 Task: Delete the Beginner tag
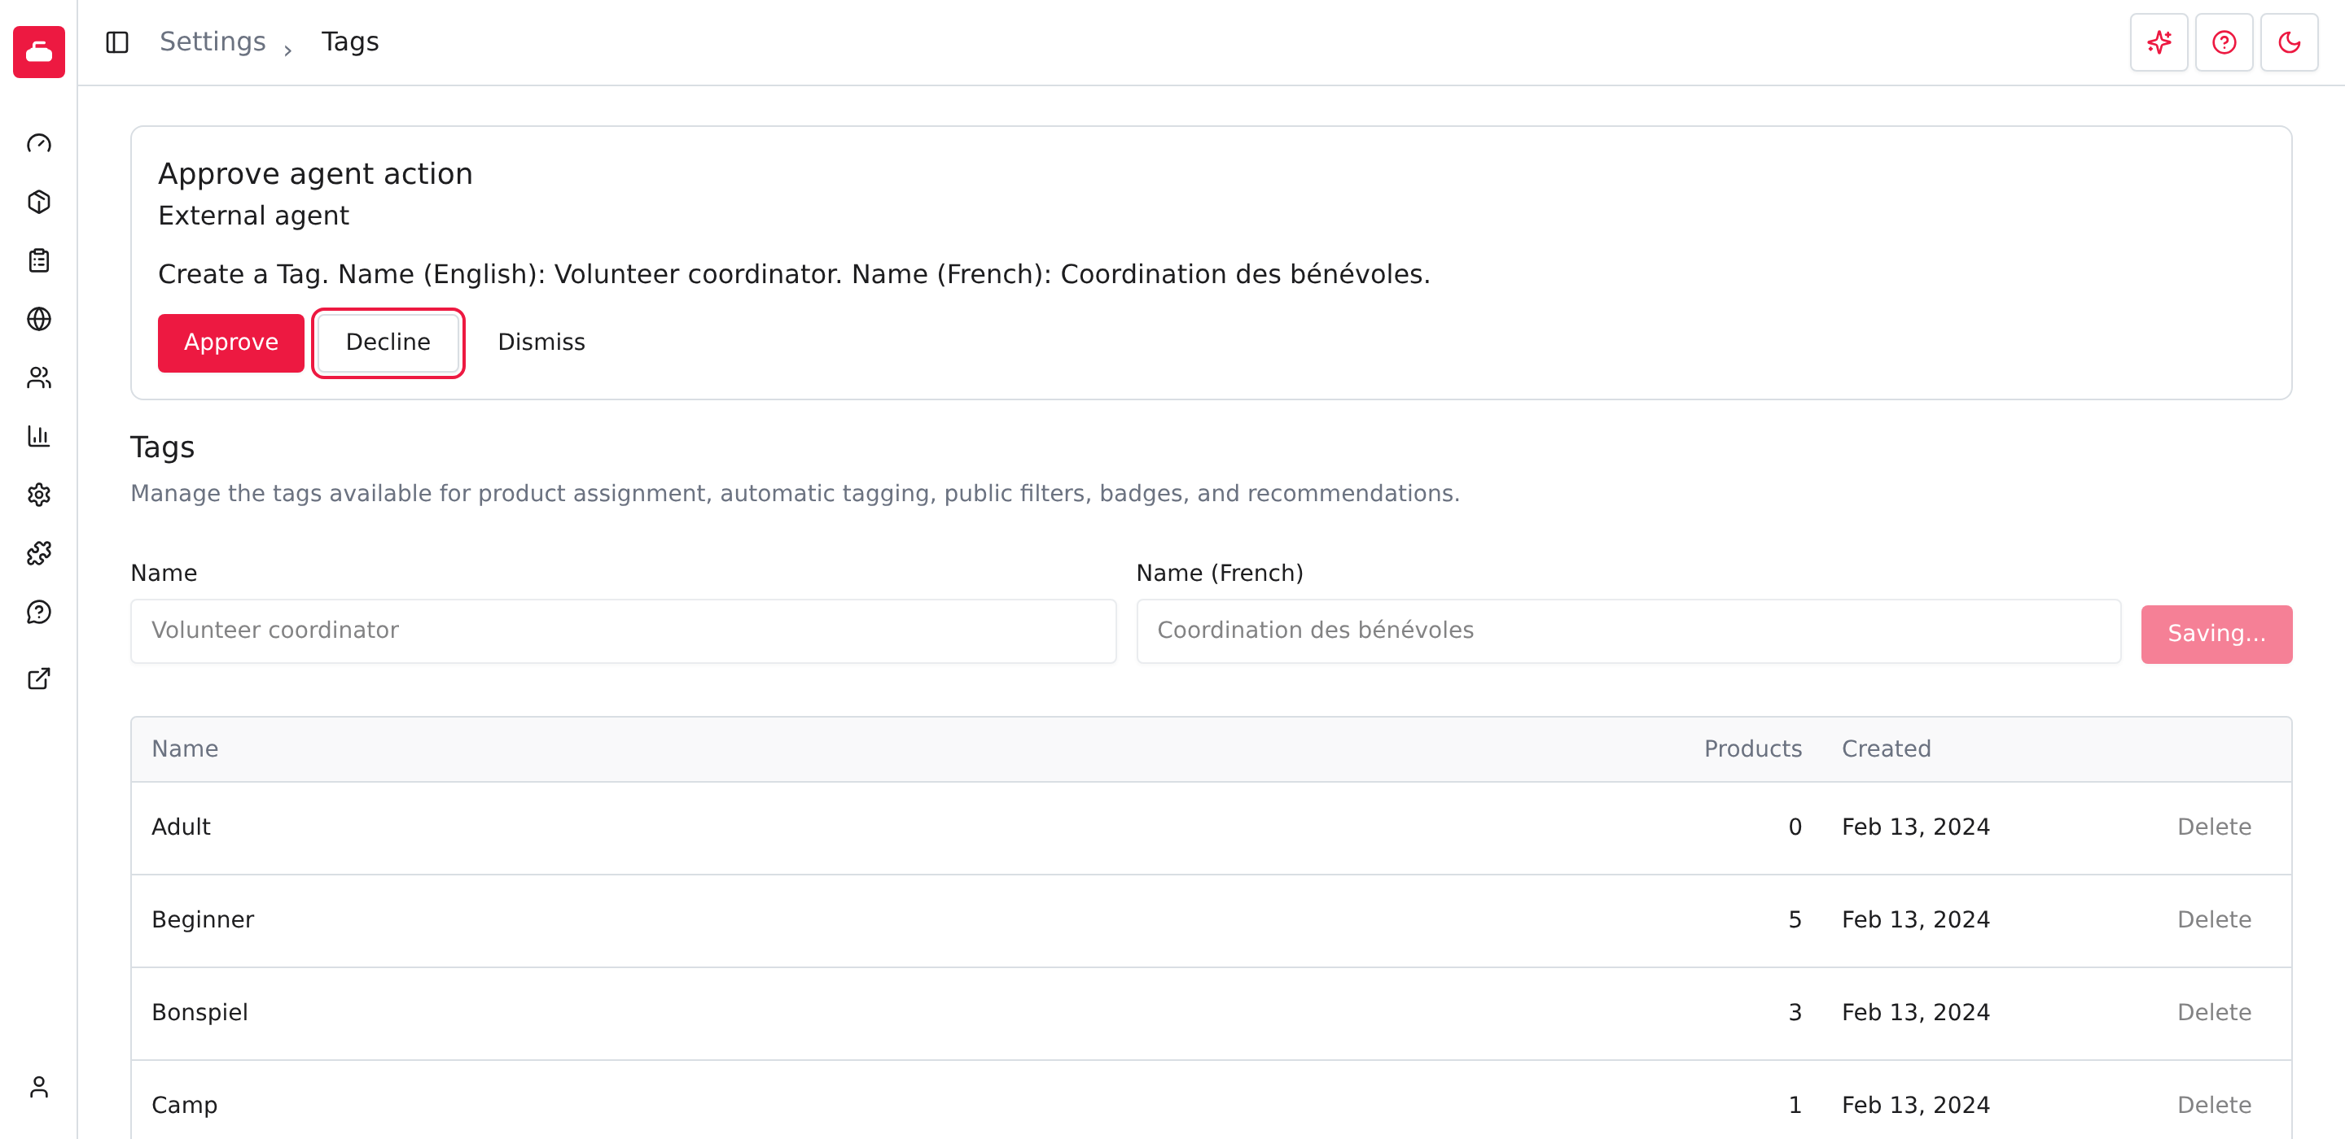2214,920
